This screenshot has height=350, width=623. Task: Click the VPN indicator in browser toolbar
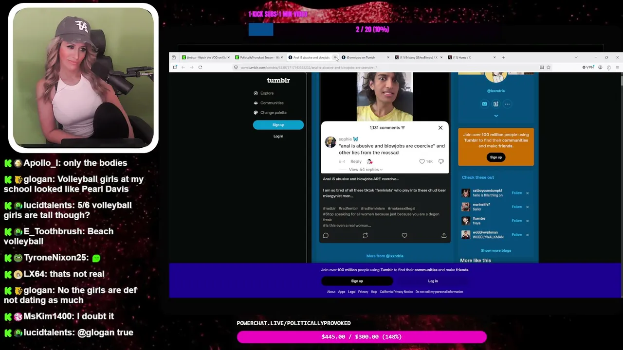[x=588, y=68]
